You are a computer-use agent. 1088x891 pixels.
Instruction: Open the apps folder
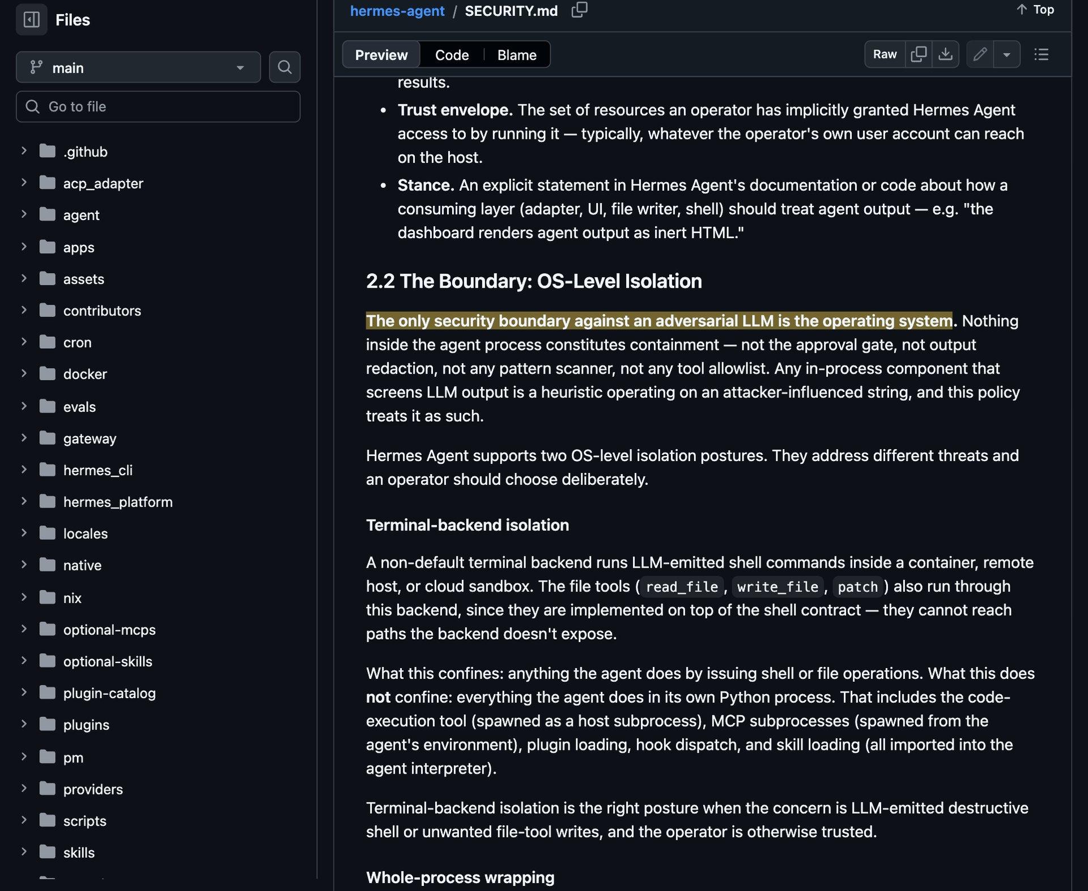pos(79,247)
